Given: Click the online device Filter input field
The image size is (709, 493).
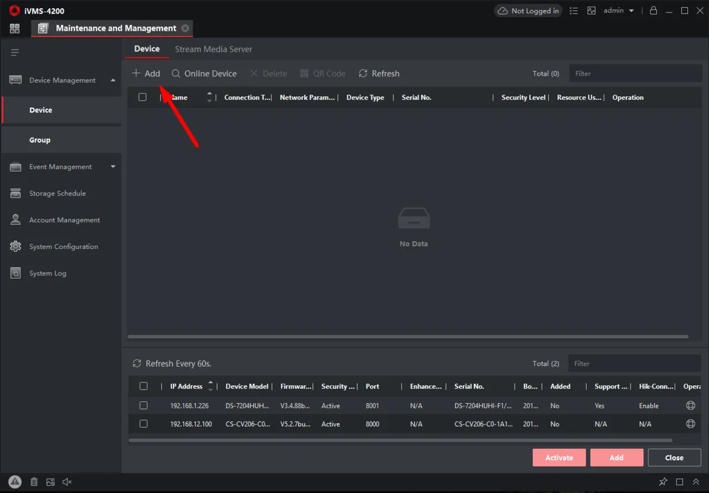Looking at the screenshot, I should (x=635, y=364).
